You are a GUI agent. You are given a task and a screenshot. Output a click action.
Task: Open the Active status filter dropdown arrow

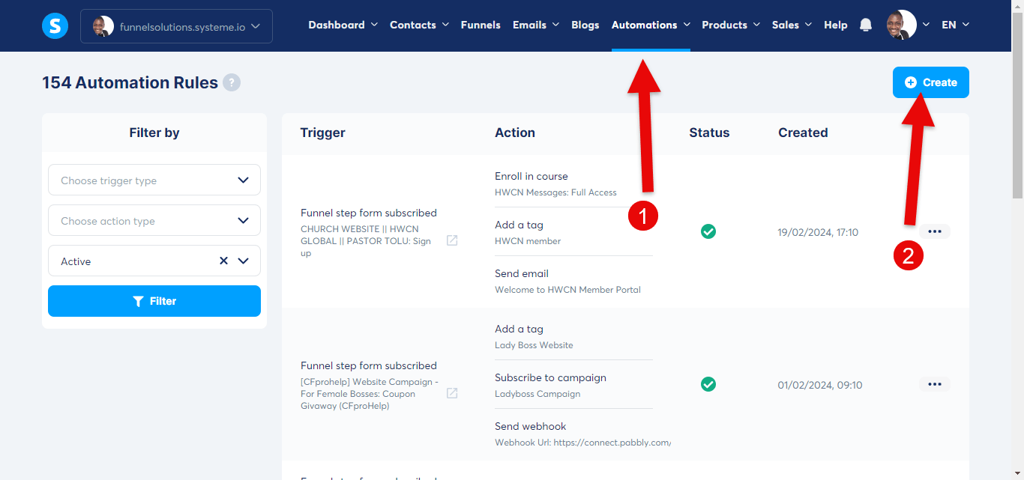(x=243, y=261)
